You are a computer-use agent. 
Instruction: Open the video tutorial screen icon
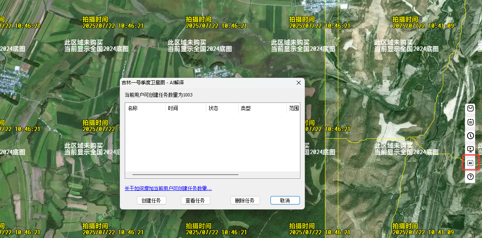tap(470, 149)
